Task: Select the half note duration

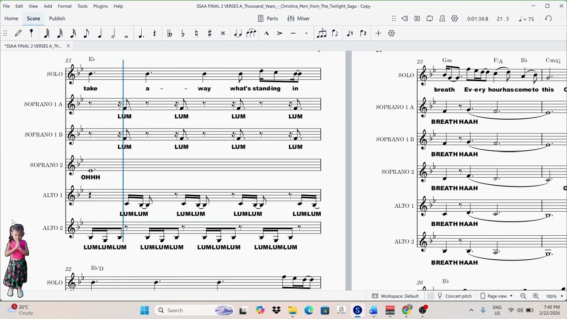Action: (113, 33)
